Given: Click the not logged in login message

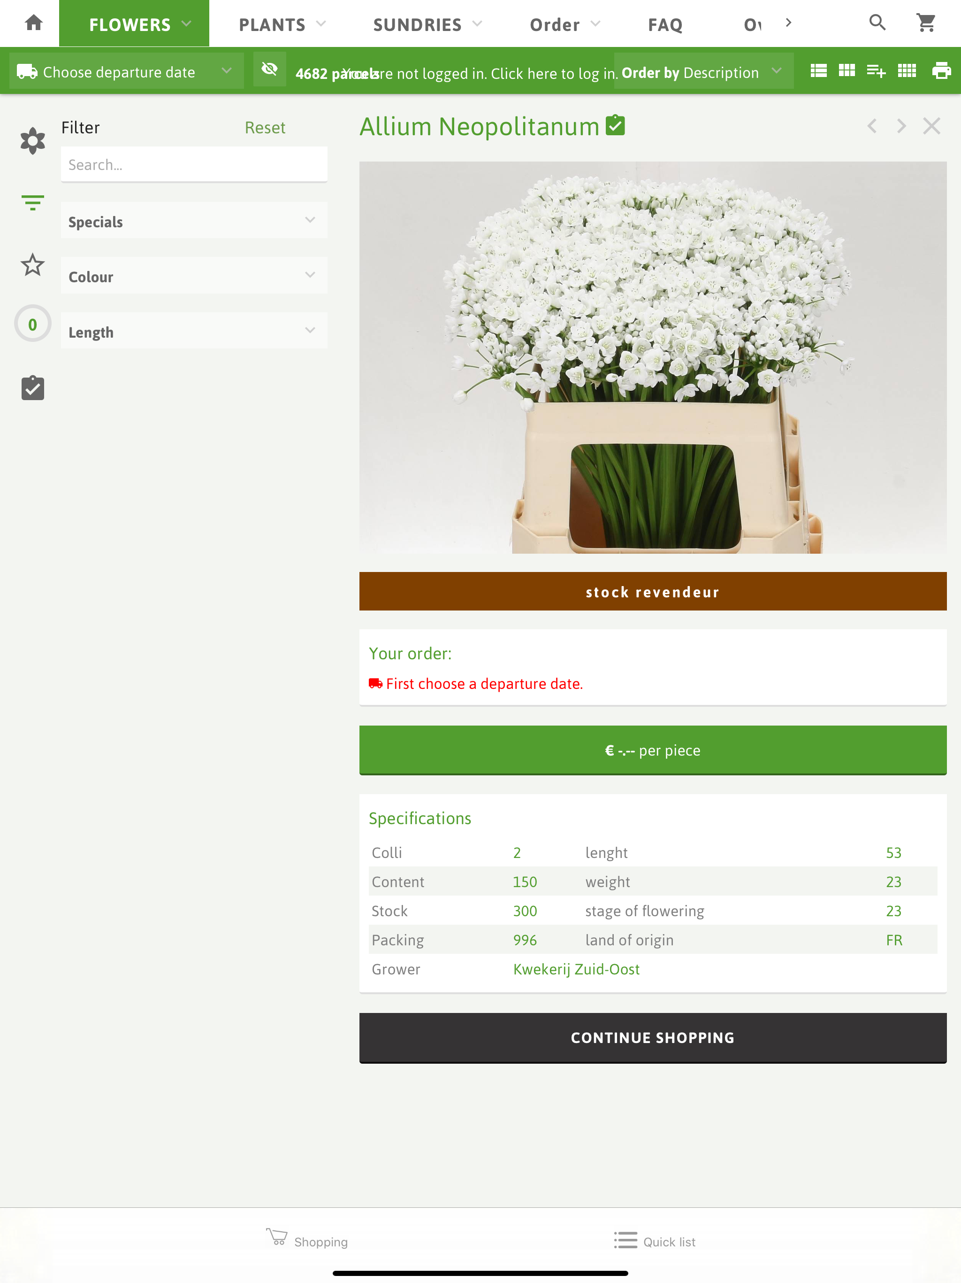Looking at the screenshot, I should click(481, 74).
